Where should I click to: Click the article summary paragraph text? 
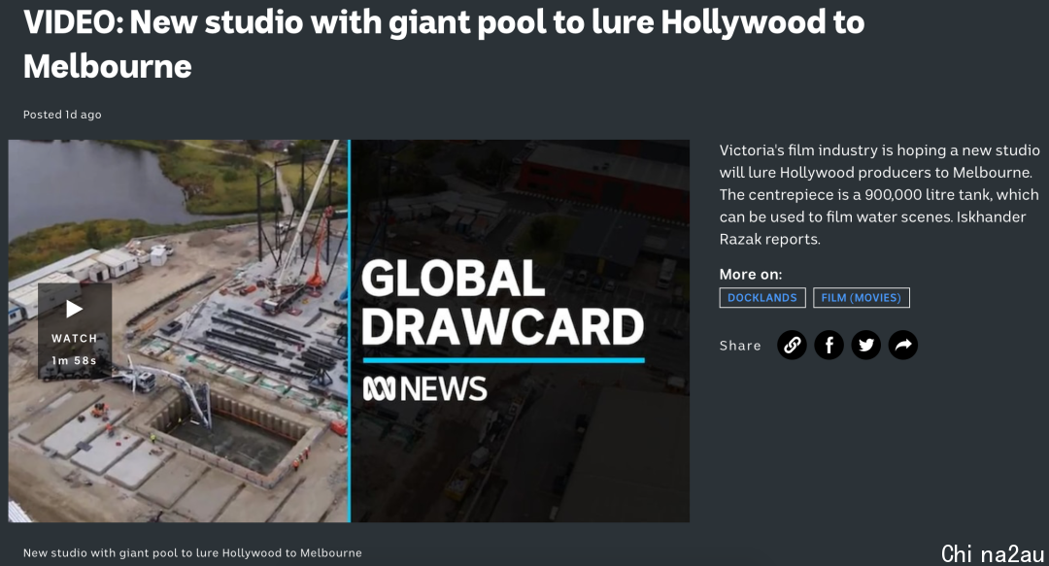[879, 195]
